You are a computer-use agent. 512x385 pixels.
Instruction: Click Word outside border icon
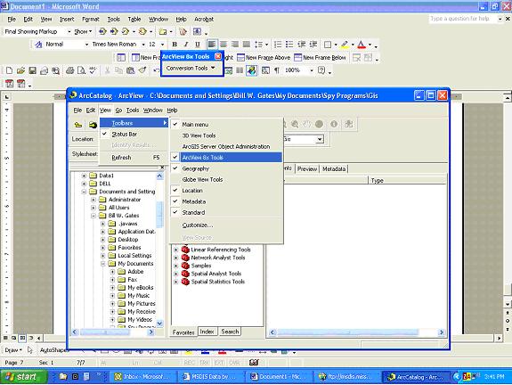point(328,45)
